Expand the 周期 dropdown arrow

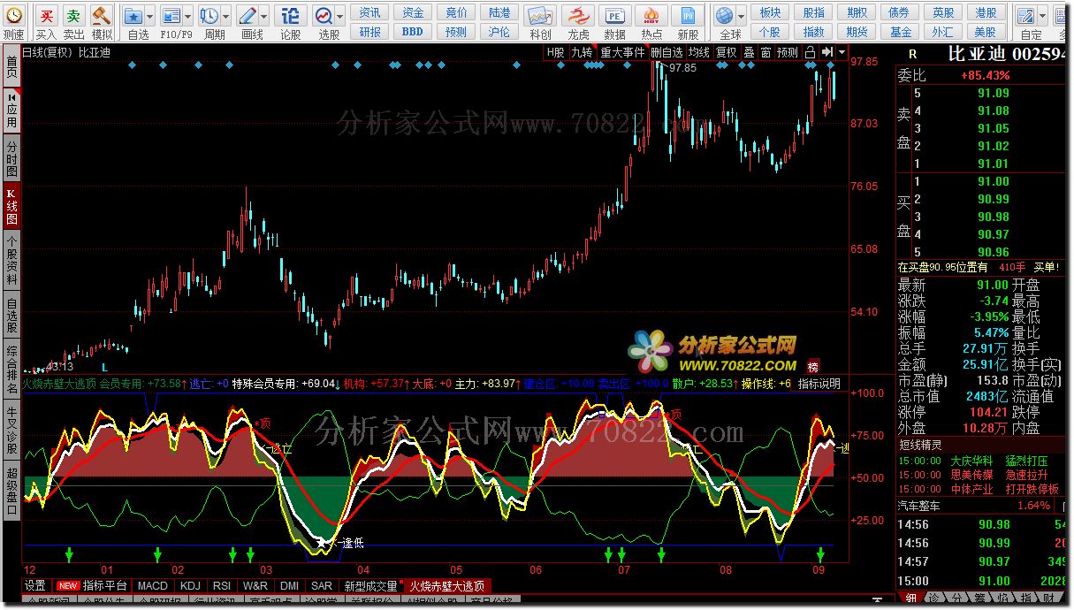point(225,16)
